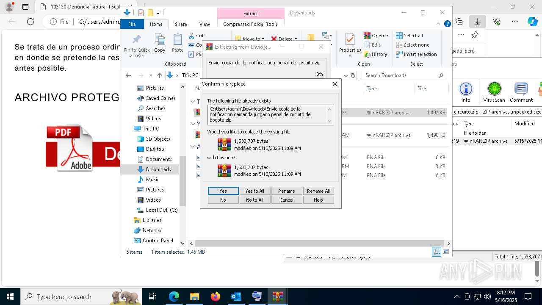Sort files by Type column
Image resolution: width=542 pixels, height=305 pixels.
point(389,89)
